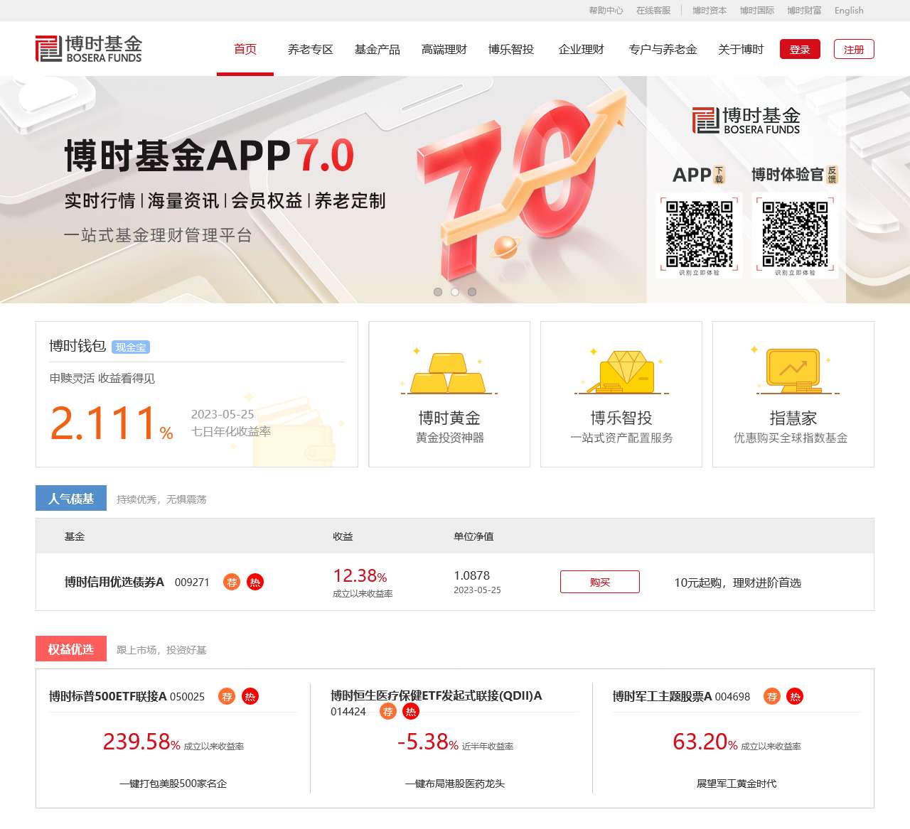The height and width of the screenshot is (829, 910).
Task: Open fund 博时标普500ETF联接A details
Action: tap(108, 696)
